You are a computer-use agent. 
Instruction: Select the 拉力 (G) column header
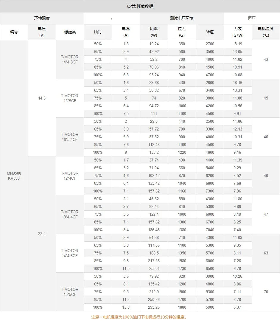tap(182, 32)
